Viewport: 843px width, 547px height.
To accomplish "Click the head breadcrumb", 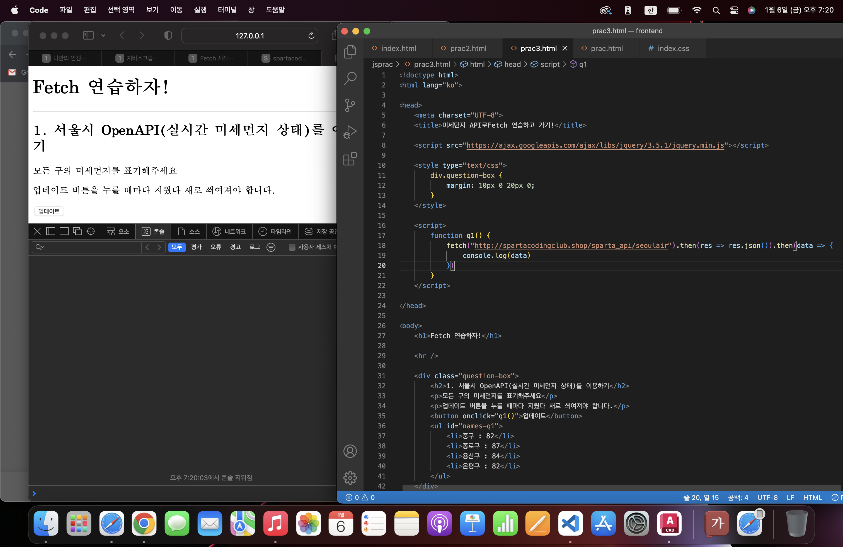I will 508,64.
